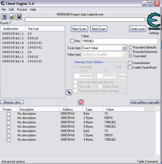Click the Address column header in results
This screenshot has height=164, width=162.
click(x=13, y=29)
